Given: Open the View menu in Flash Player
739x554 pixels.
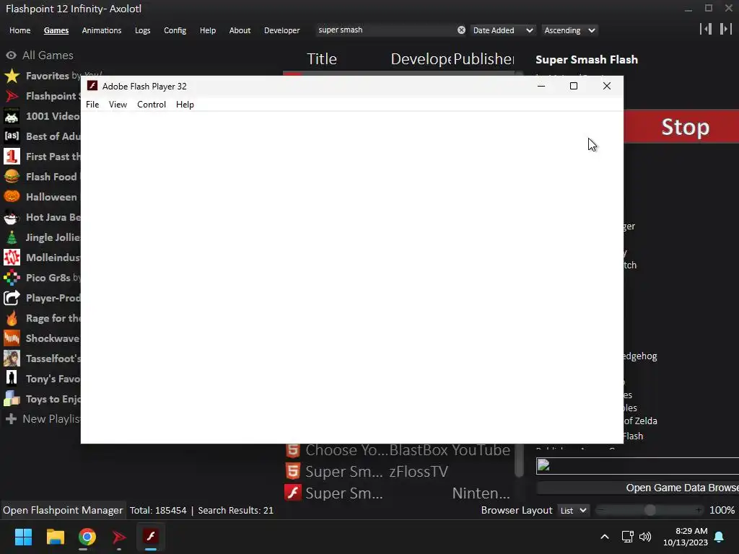Looking at the screenshot, I should (x=118, y=105).
